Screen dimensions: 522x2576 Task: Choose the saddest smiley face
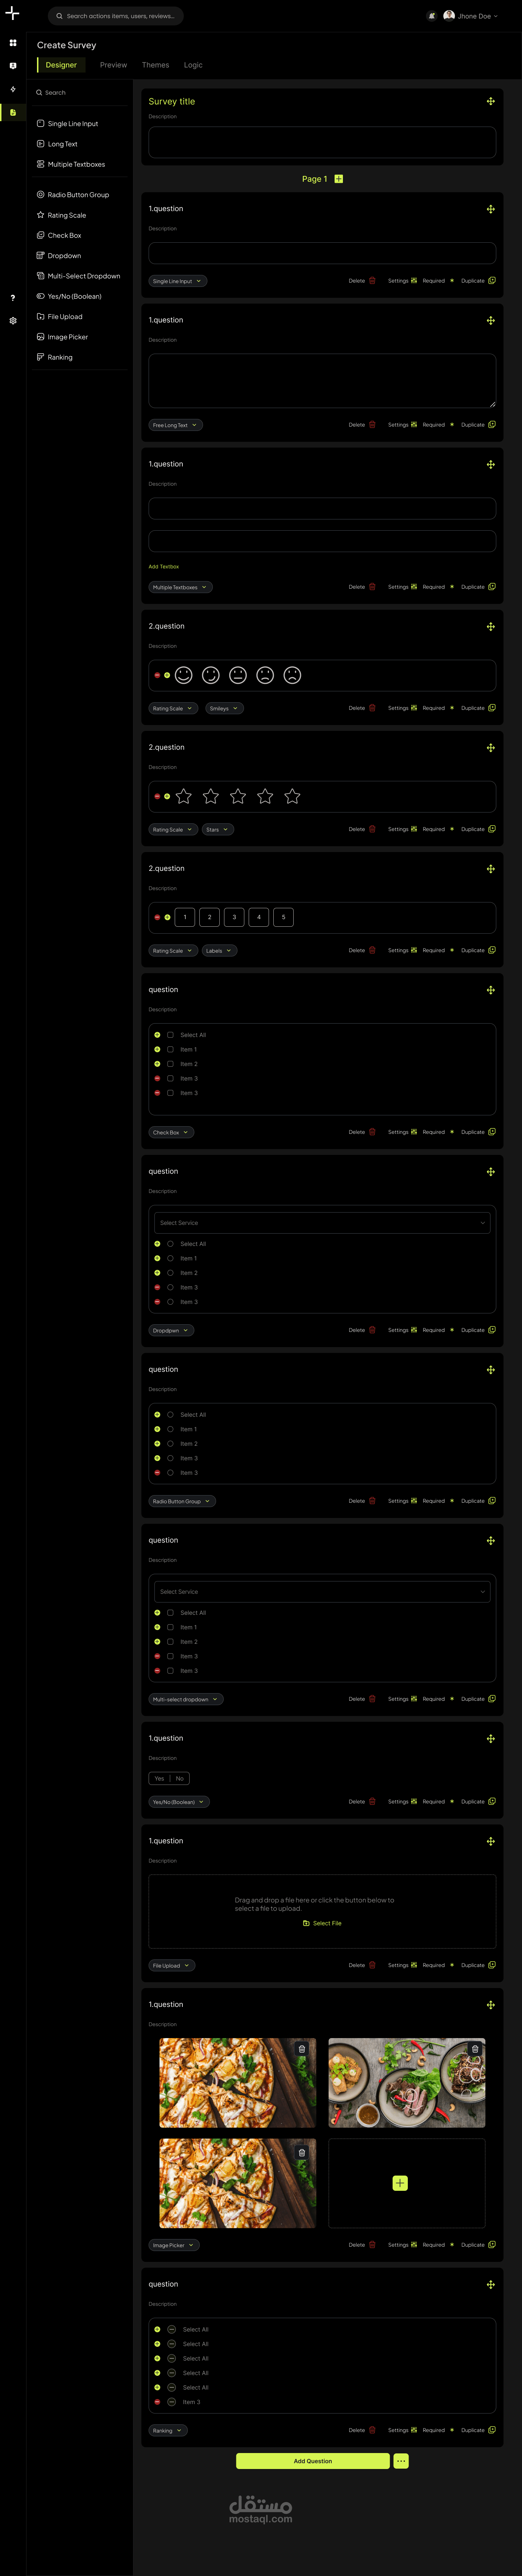[292, 675]
